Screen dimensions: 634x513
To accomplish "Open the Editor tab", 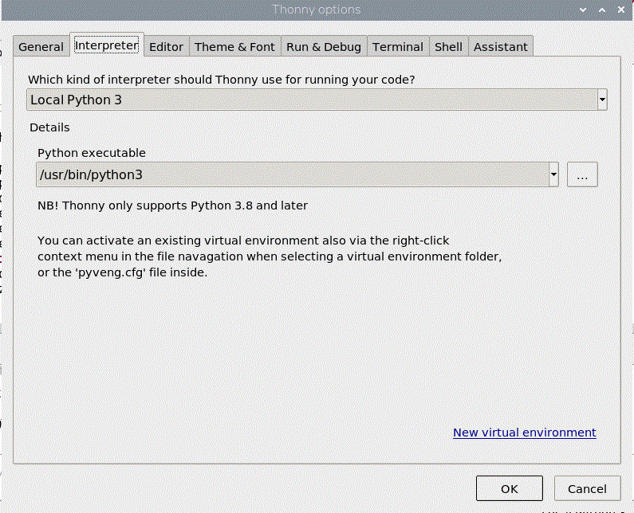I will (x=166, y=47).
